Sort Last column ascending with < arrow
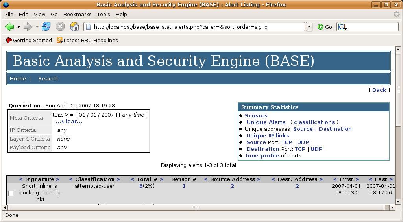403x222 pixels. point(370,179)
